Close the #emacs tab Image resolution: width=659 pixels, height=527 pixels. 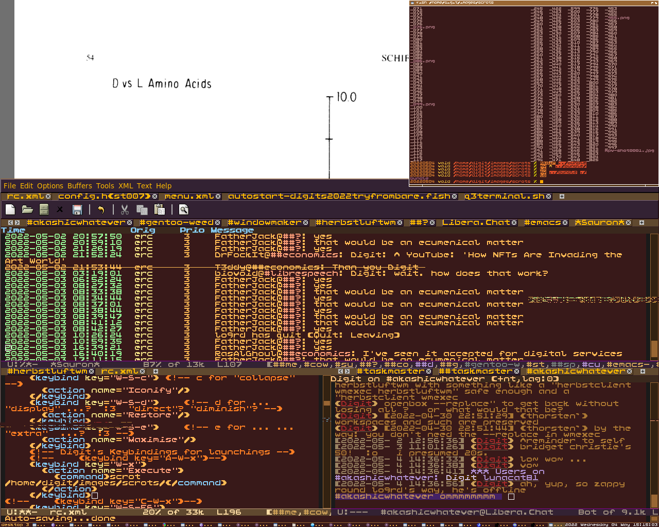tap(565, 223)
